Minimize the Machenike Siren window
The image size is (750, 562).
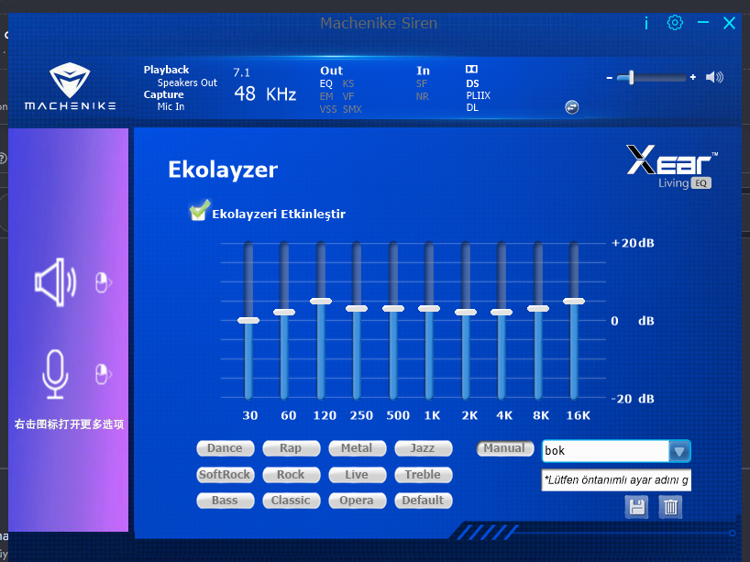[x=702, y=23]
